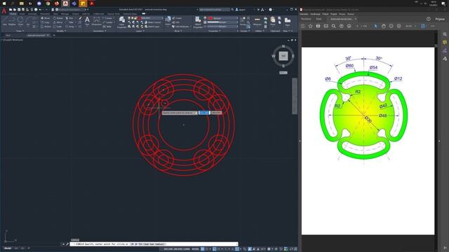Toggle the selection arrow tool in PDF reader

point(376,26)
